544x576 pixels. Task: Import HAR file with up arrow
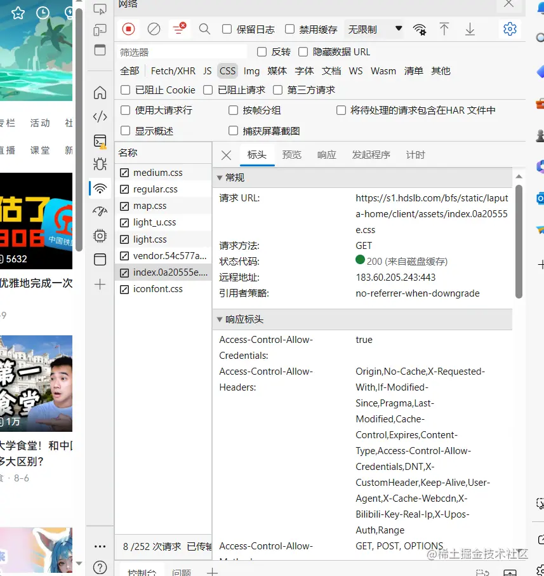pyautogui.click(x=444, y=29)
